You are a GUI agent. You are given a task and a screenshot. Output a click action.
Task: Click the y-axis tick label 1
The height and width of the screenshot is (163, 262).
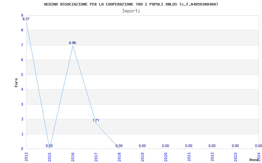click(22, 134)
